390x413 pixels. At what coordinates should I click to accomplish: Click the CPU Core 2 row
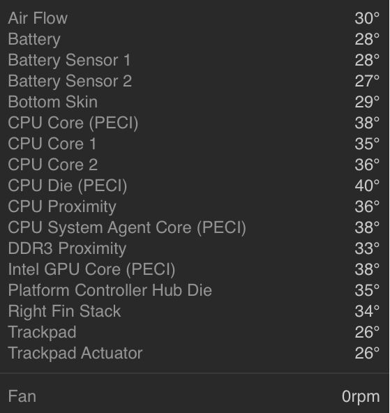click(x=194, y=165)
